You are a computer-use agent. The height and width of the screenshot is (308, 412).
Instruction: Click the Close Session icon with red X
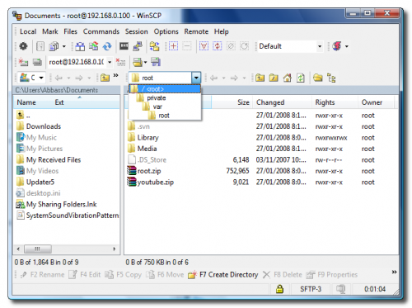point(120,62)
